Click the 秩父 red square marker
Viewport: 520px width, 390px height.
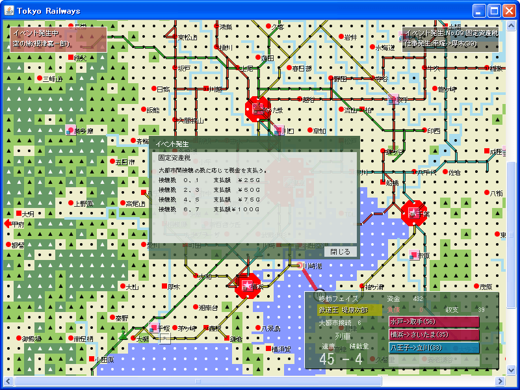click(x=70, y=57)
